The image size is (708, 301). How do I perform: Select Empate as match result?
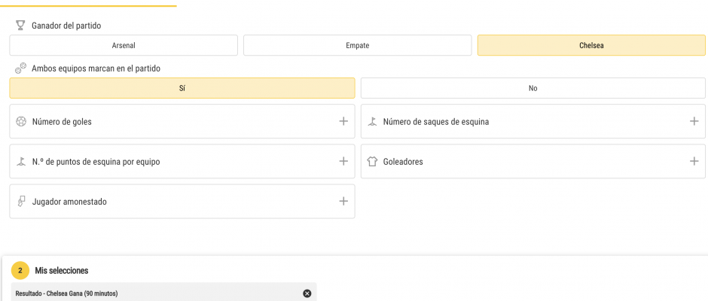coord(357,46)
